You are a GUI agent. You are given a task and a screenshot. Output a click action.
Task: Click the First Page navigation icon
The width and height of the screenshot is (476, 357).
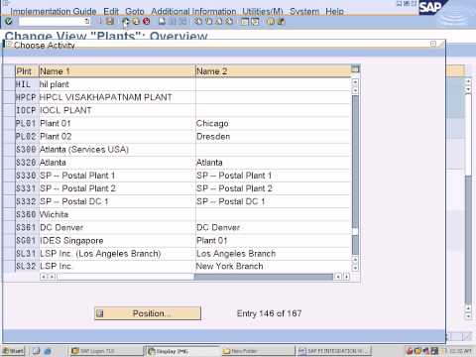pos(198,22)
